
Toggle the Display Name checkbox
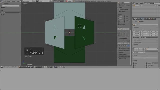point(133,63)
